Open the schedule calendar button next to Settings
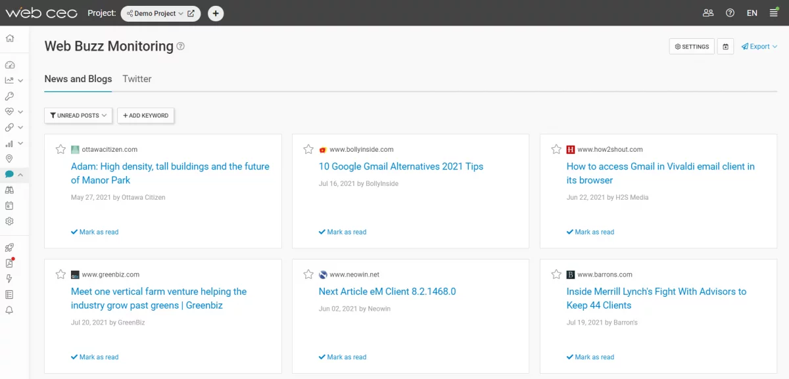 pyautogui.click(x=725, y=47)
